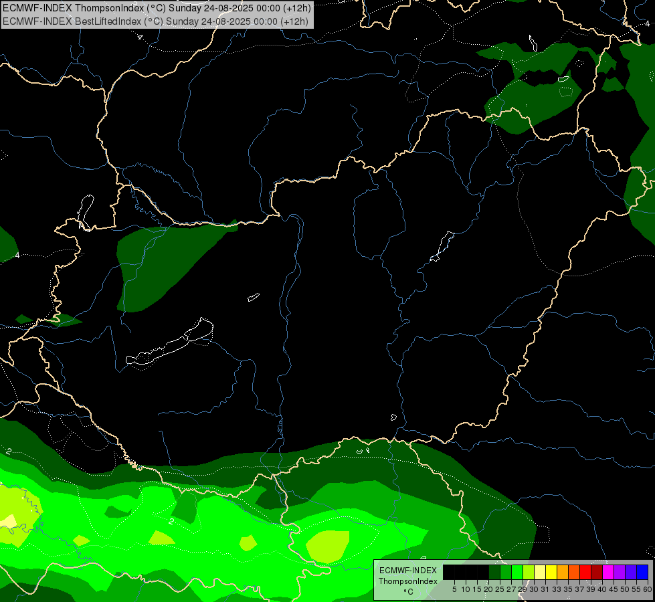Click the legend tick value 55
Viewport: 655px width, 602px height.
[637, 589]
